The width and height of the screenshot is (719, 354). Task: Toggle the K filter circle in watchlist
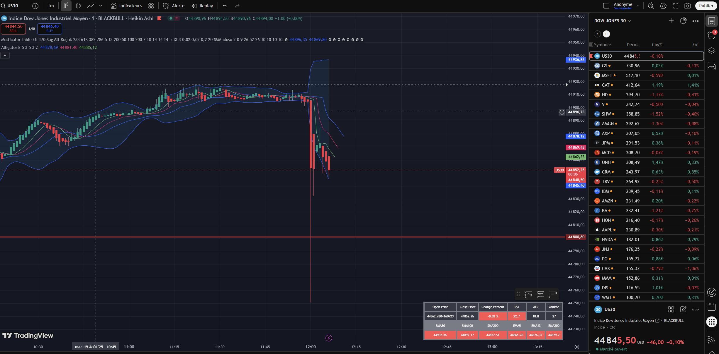(597, 34)
